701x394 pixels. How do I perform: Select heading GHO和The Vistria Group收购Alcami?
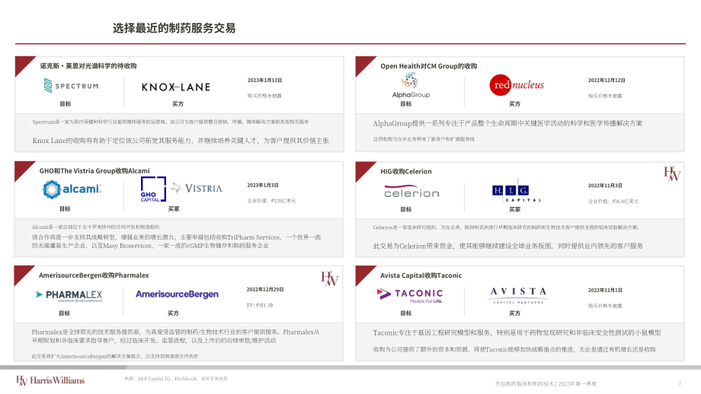click(94, 171)
